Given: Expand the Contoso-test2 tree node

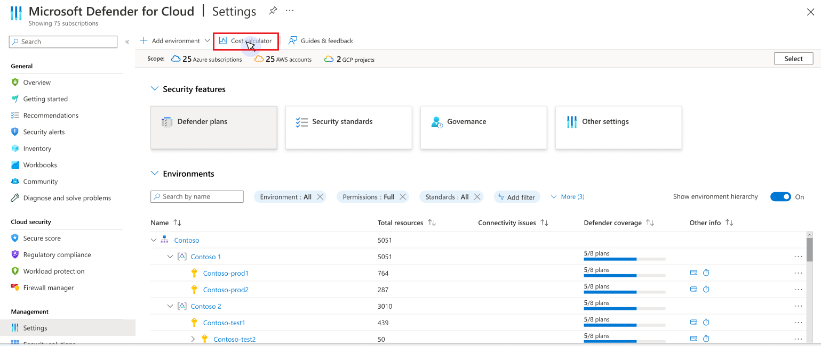Looking at the screenshot, I should (193, 339).
